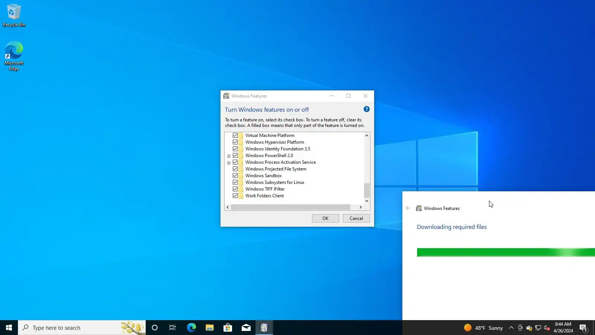Disable the Windows Sandbox checkbox
This screenshot has width=595, height=335.
point(235,176)
